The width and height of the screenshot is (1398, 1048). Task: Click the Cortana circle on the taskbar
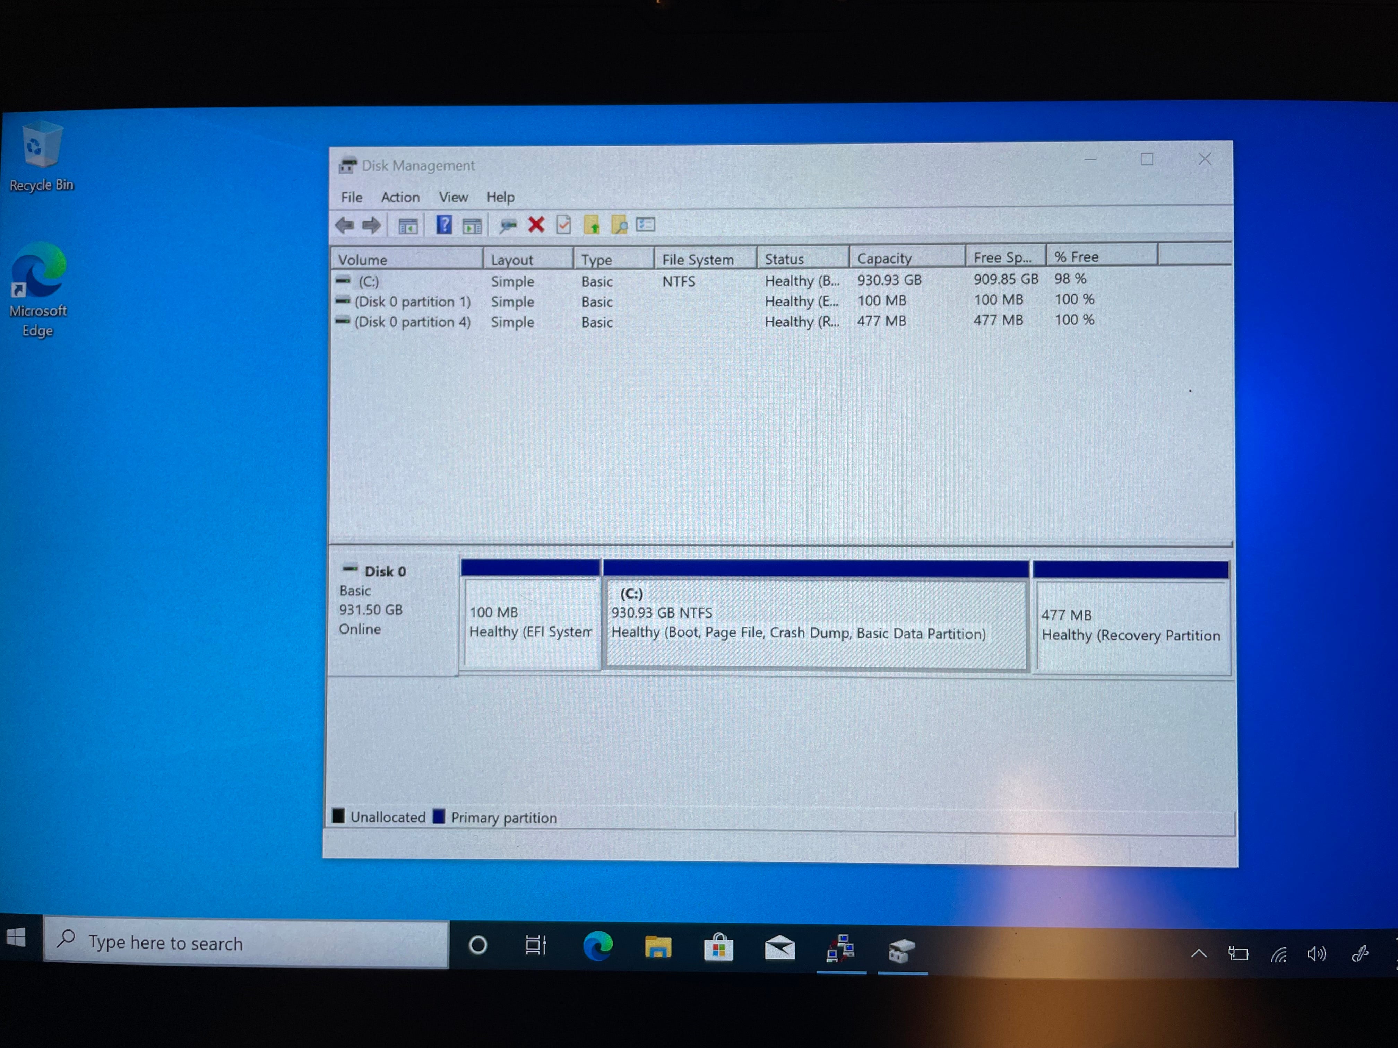pyautogui.click(x=478, y=945)
